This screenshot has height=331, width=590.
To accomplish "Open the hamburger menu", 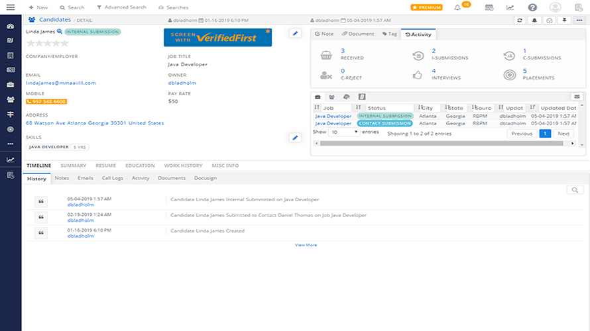I will 11,7.
